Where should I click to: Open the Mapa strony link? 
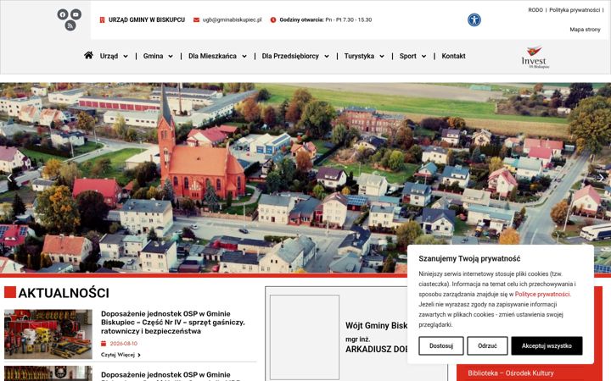(x=585, y=30)
